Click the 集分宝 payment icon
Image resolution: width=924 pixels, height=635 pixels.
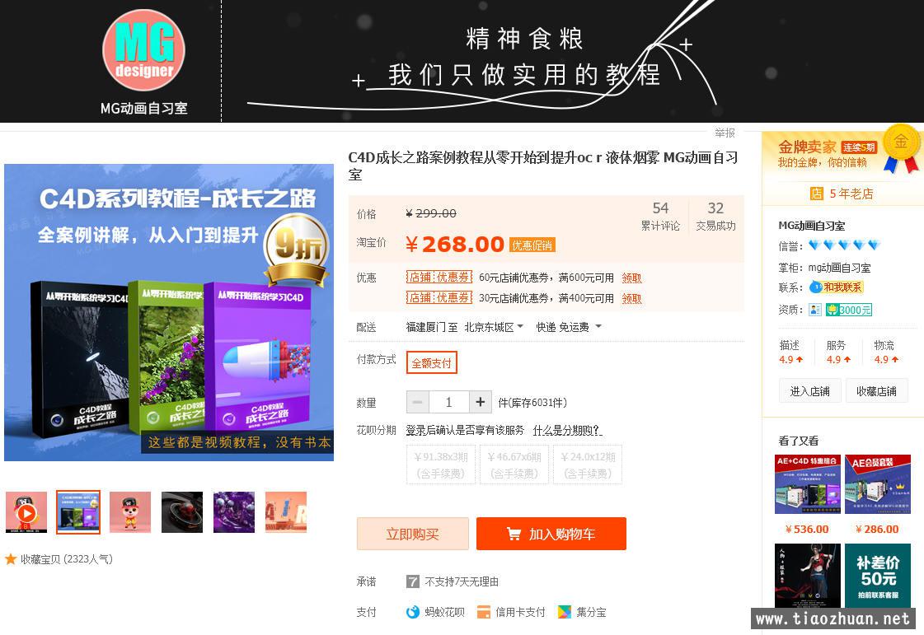click(x=565, y=612)
